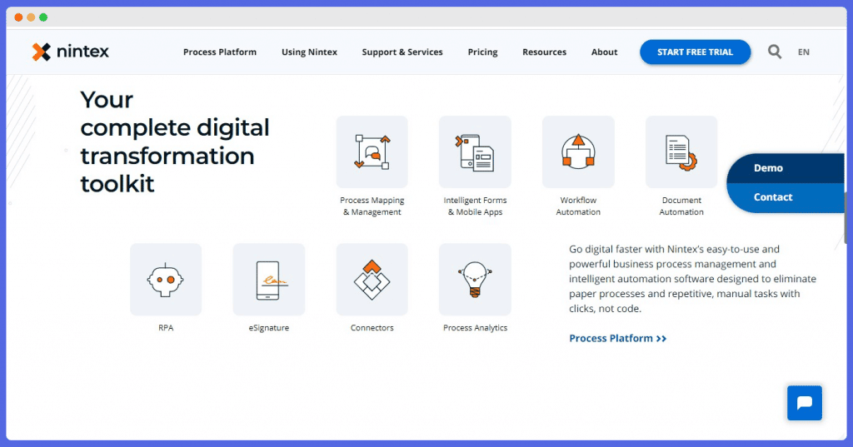Click the RPA text label
This screenshot has width=853, height=447.
point(166,328)
